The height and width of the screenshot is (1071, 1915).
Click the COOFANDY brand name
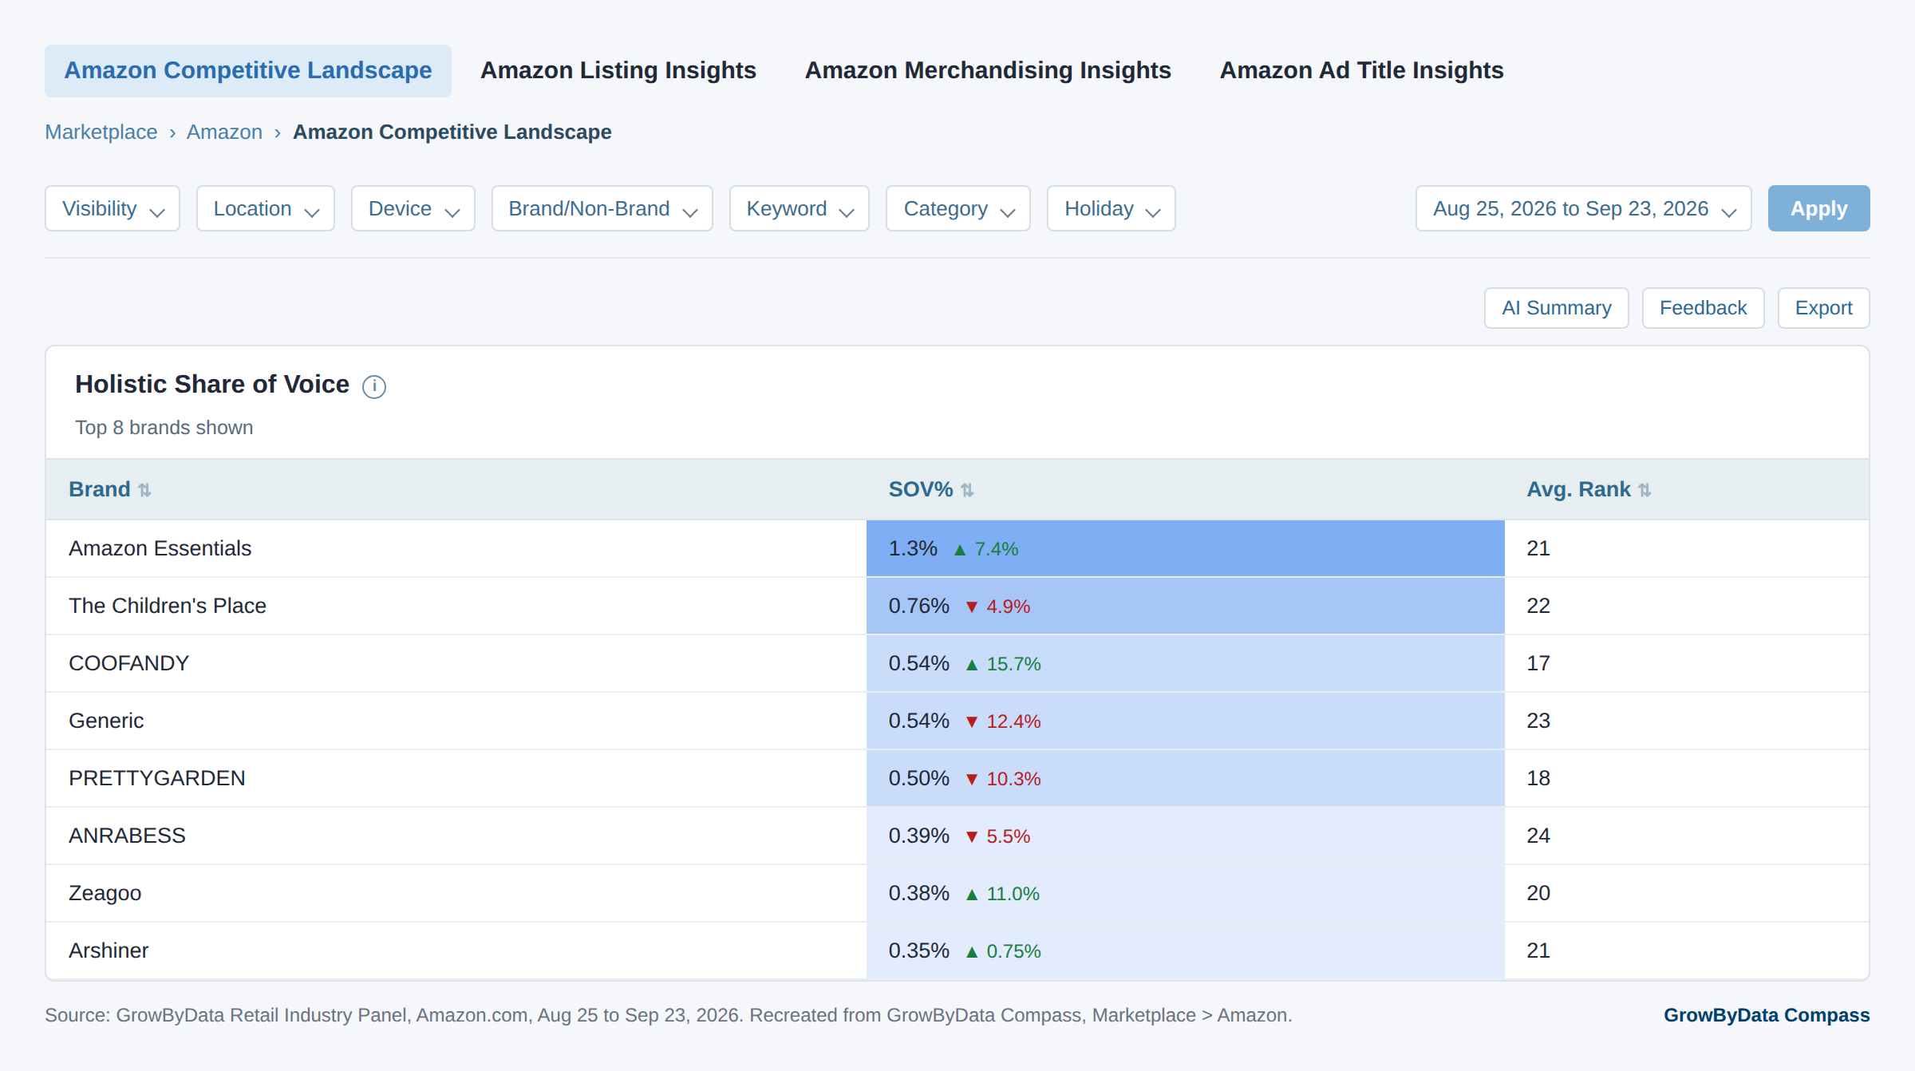(x=128, y=663)
